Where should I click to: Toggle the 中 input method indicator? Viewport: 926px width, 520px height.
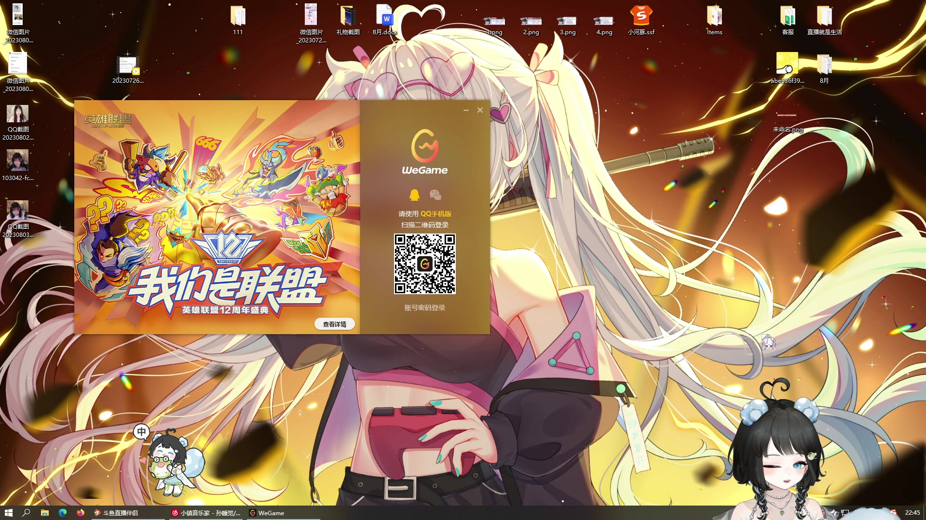click(141, 431)
